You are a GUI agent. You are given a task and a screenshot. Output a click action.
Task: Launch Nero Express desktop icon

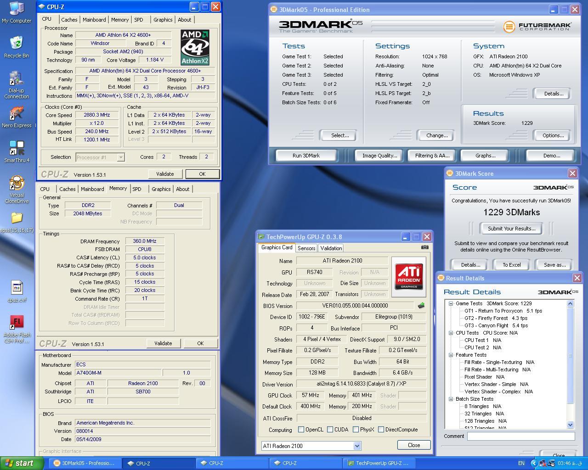click(17, 117)
